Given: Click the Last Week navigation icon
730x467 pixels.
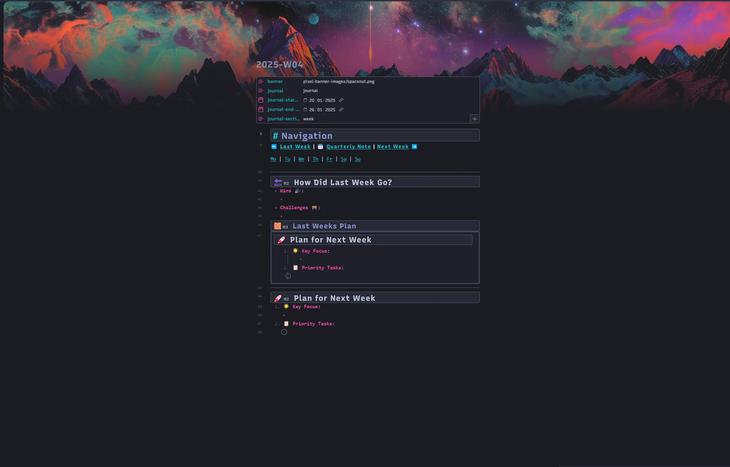Looking at the screenshot, I should coord(274,147).
